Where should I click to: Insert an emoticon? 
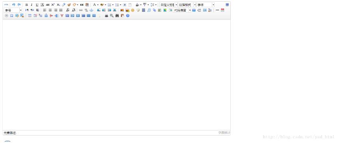(133, 10)
